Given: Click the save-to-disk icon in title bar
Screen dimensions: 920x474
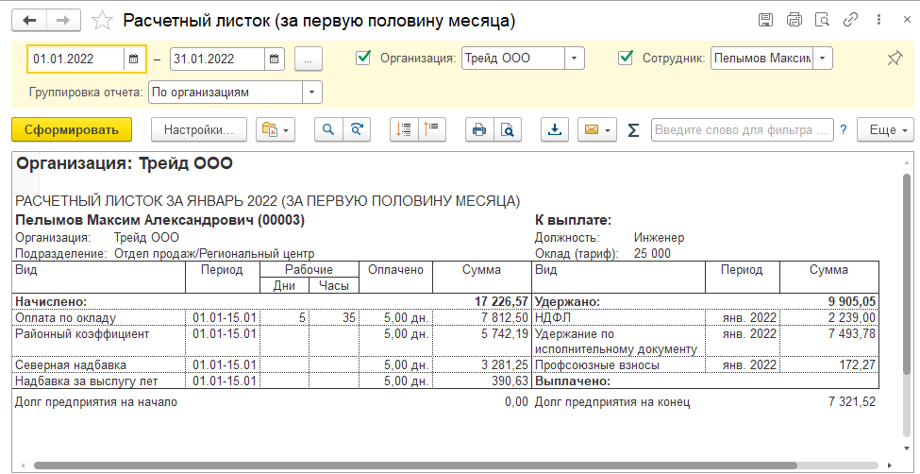Looking at the screenshot, I should point(766,20).
